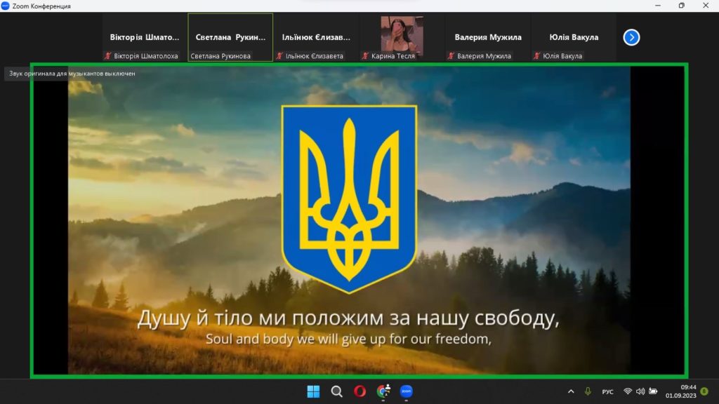Screen dimensions: 719x404
Task: Open the volume control in the tray
Action: coord(640,391)
